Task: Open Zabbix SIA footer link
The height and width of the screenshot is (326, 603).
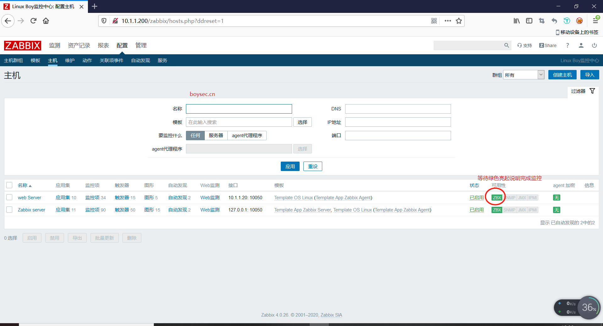Action: click(x=331, y=315)
